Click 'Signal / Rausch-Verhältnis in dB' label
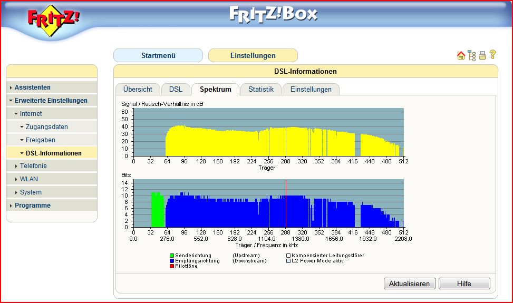513x303 pixels. pyautogui.click(x=162, y=104)
